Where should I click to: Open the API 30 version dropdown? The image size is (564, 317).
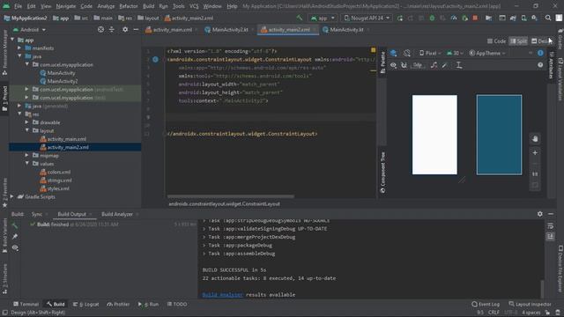click(x=455, y=53)
